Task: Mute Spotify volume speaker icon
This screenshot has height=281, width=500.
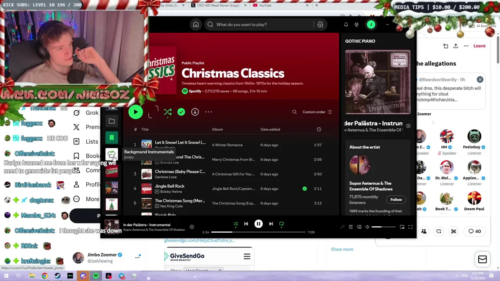Action: coord(367,227)
